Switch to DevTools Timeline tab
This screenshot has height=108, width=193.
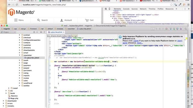[x=152, y=9]
